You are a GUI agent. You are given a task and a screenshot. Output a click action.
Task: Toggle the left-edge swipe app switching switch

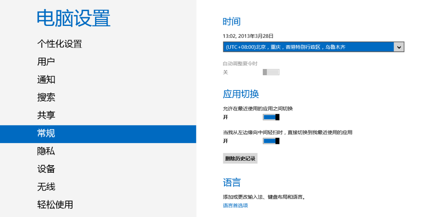pos(271,141)
